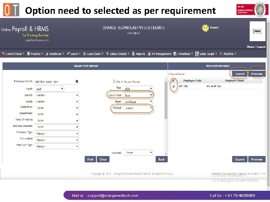
Task: Open the Paper orientation dropdown
Action: [x=138, y=101]
